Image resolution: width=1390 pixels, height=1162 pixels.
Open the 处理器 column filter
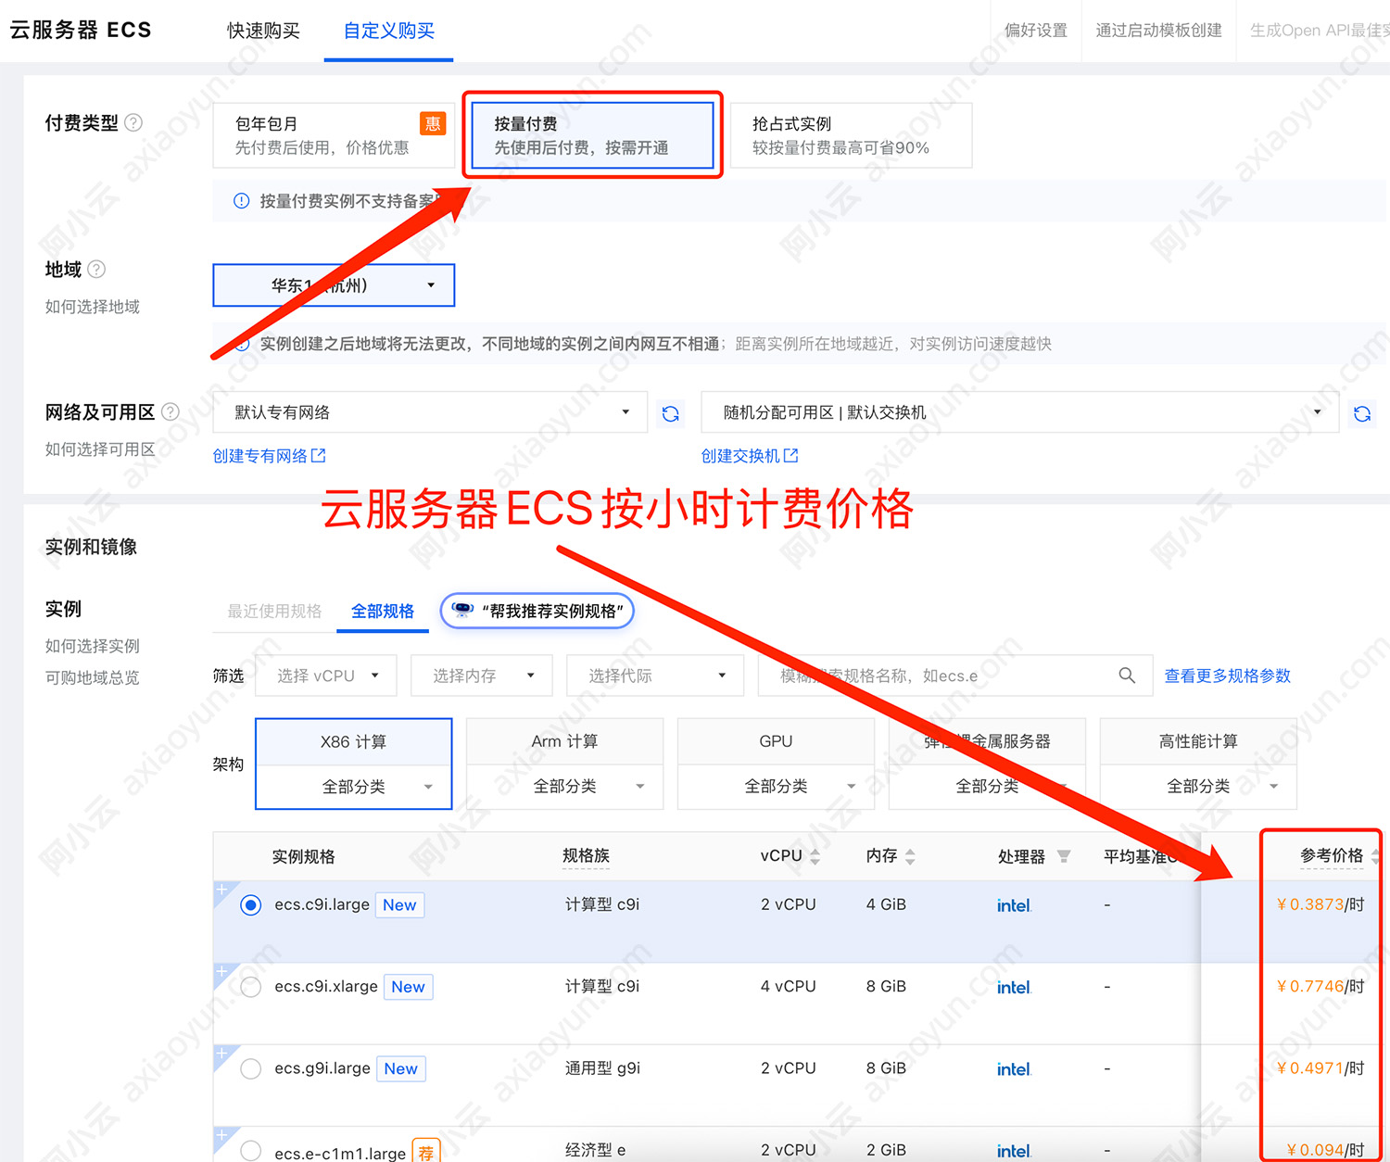click(1064, 856)
